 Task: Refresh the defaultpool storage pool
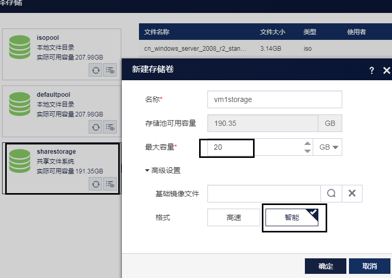coord(95,127)
